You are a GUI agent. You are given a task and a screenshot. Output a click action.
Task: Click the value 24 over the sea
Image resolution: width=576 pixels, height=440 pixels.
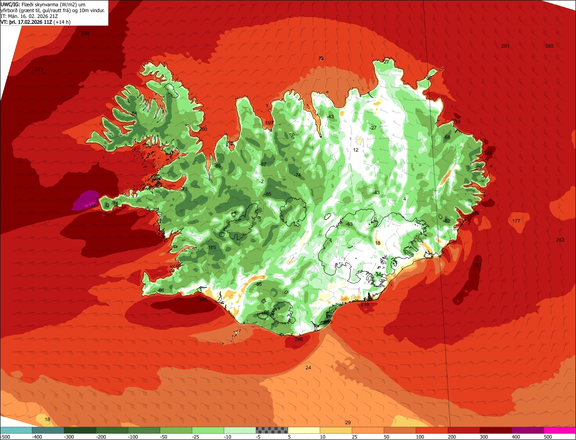pyautogui.click(x=308, y=368)
